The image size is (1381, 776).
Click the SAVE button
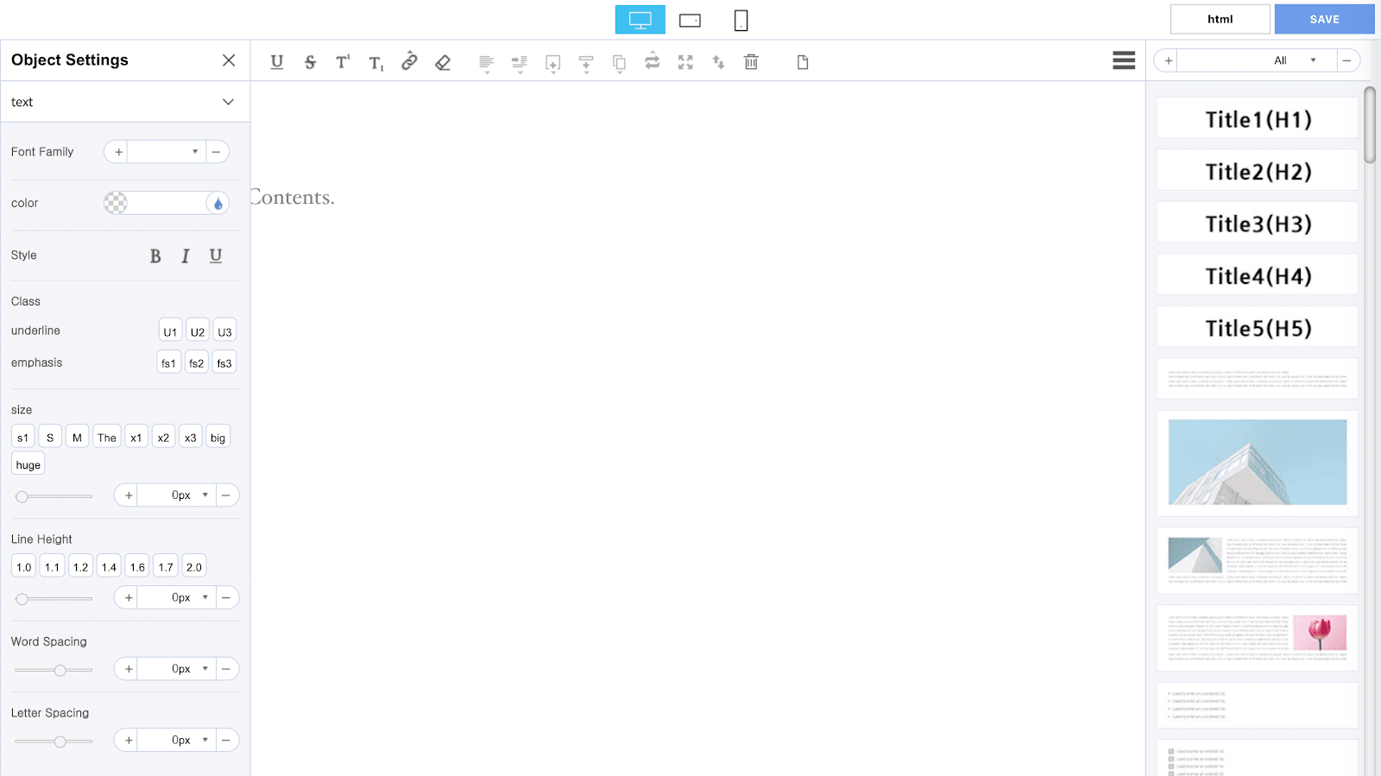pyautogui.click(x=1325, y=19)
